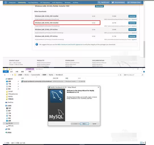Open Signature link for 64-bit ZIP Archive
The height and width of the screenshot is (145, 154).
(x=134, y=39)
